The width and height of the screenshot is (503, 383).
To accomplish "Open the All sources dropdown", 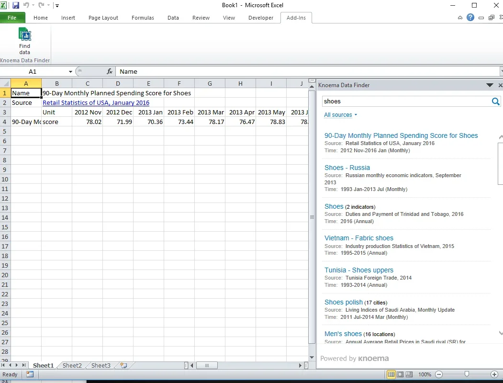I will [x=340, y=115].
